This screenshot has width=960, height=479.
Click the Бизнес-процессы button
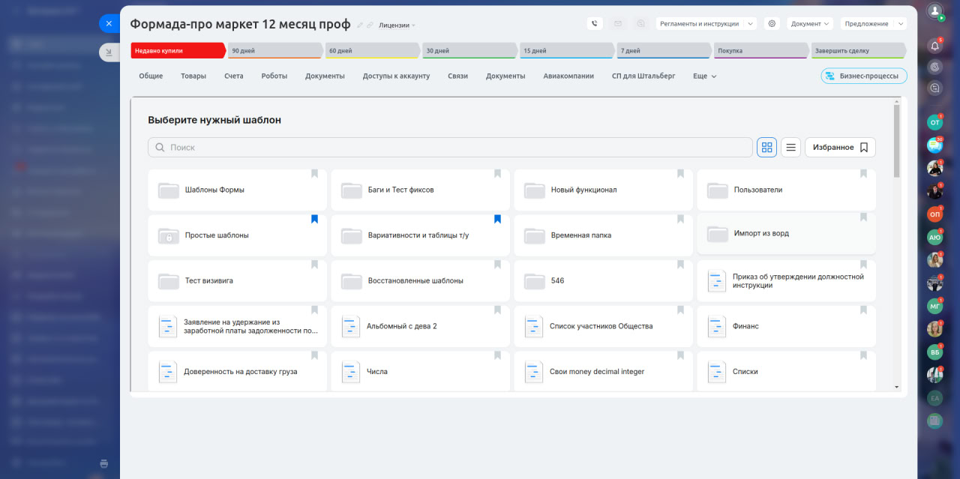864,76
